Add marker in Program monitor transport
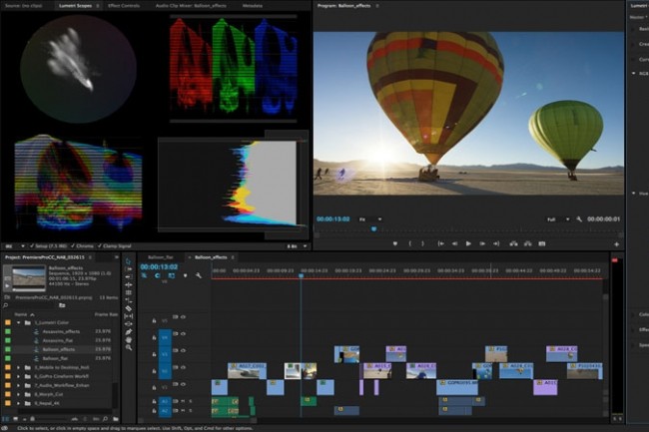This screenshot has height=432, width=649. [395, 243]
